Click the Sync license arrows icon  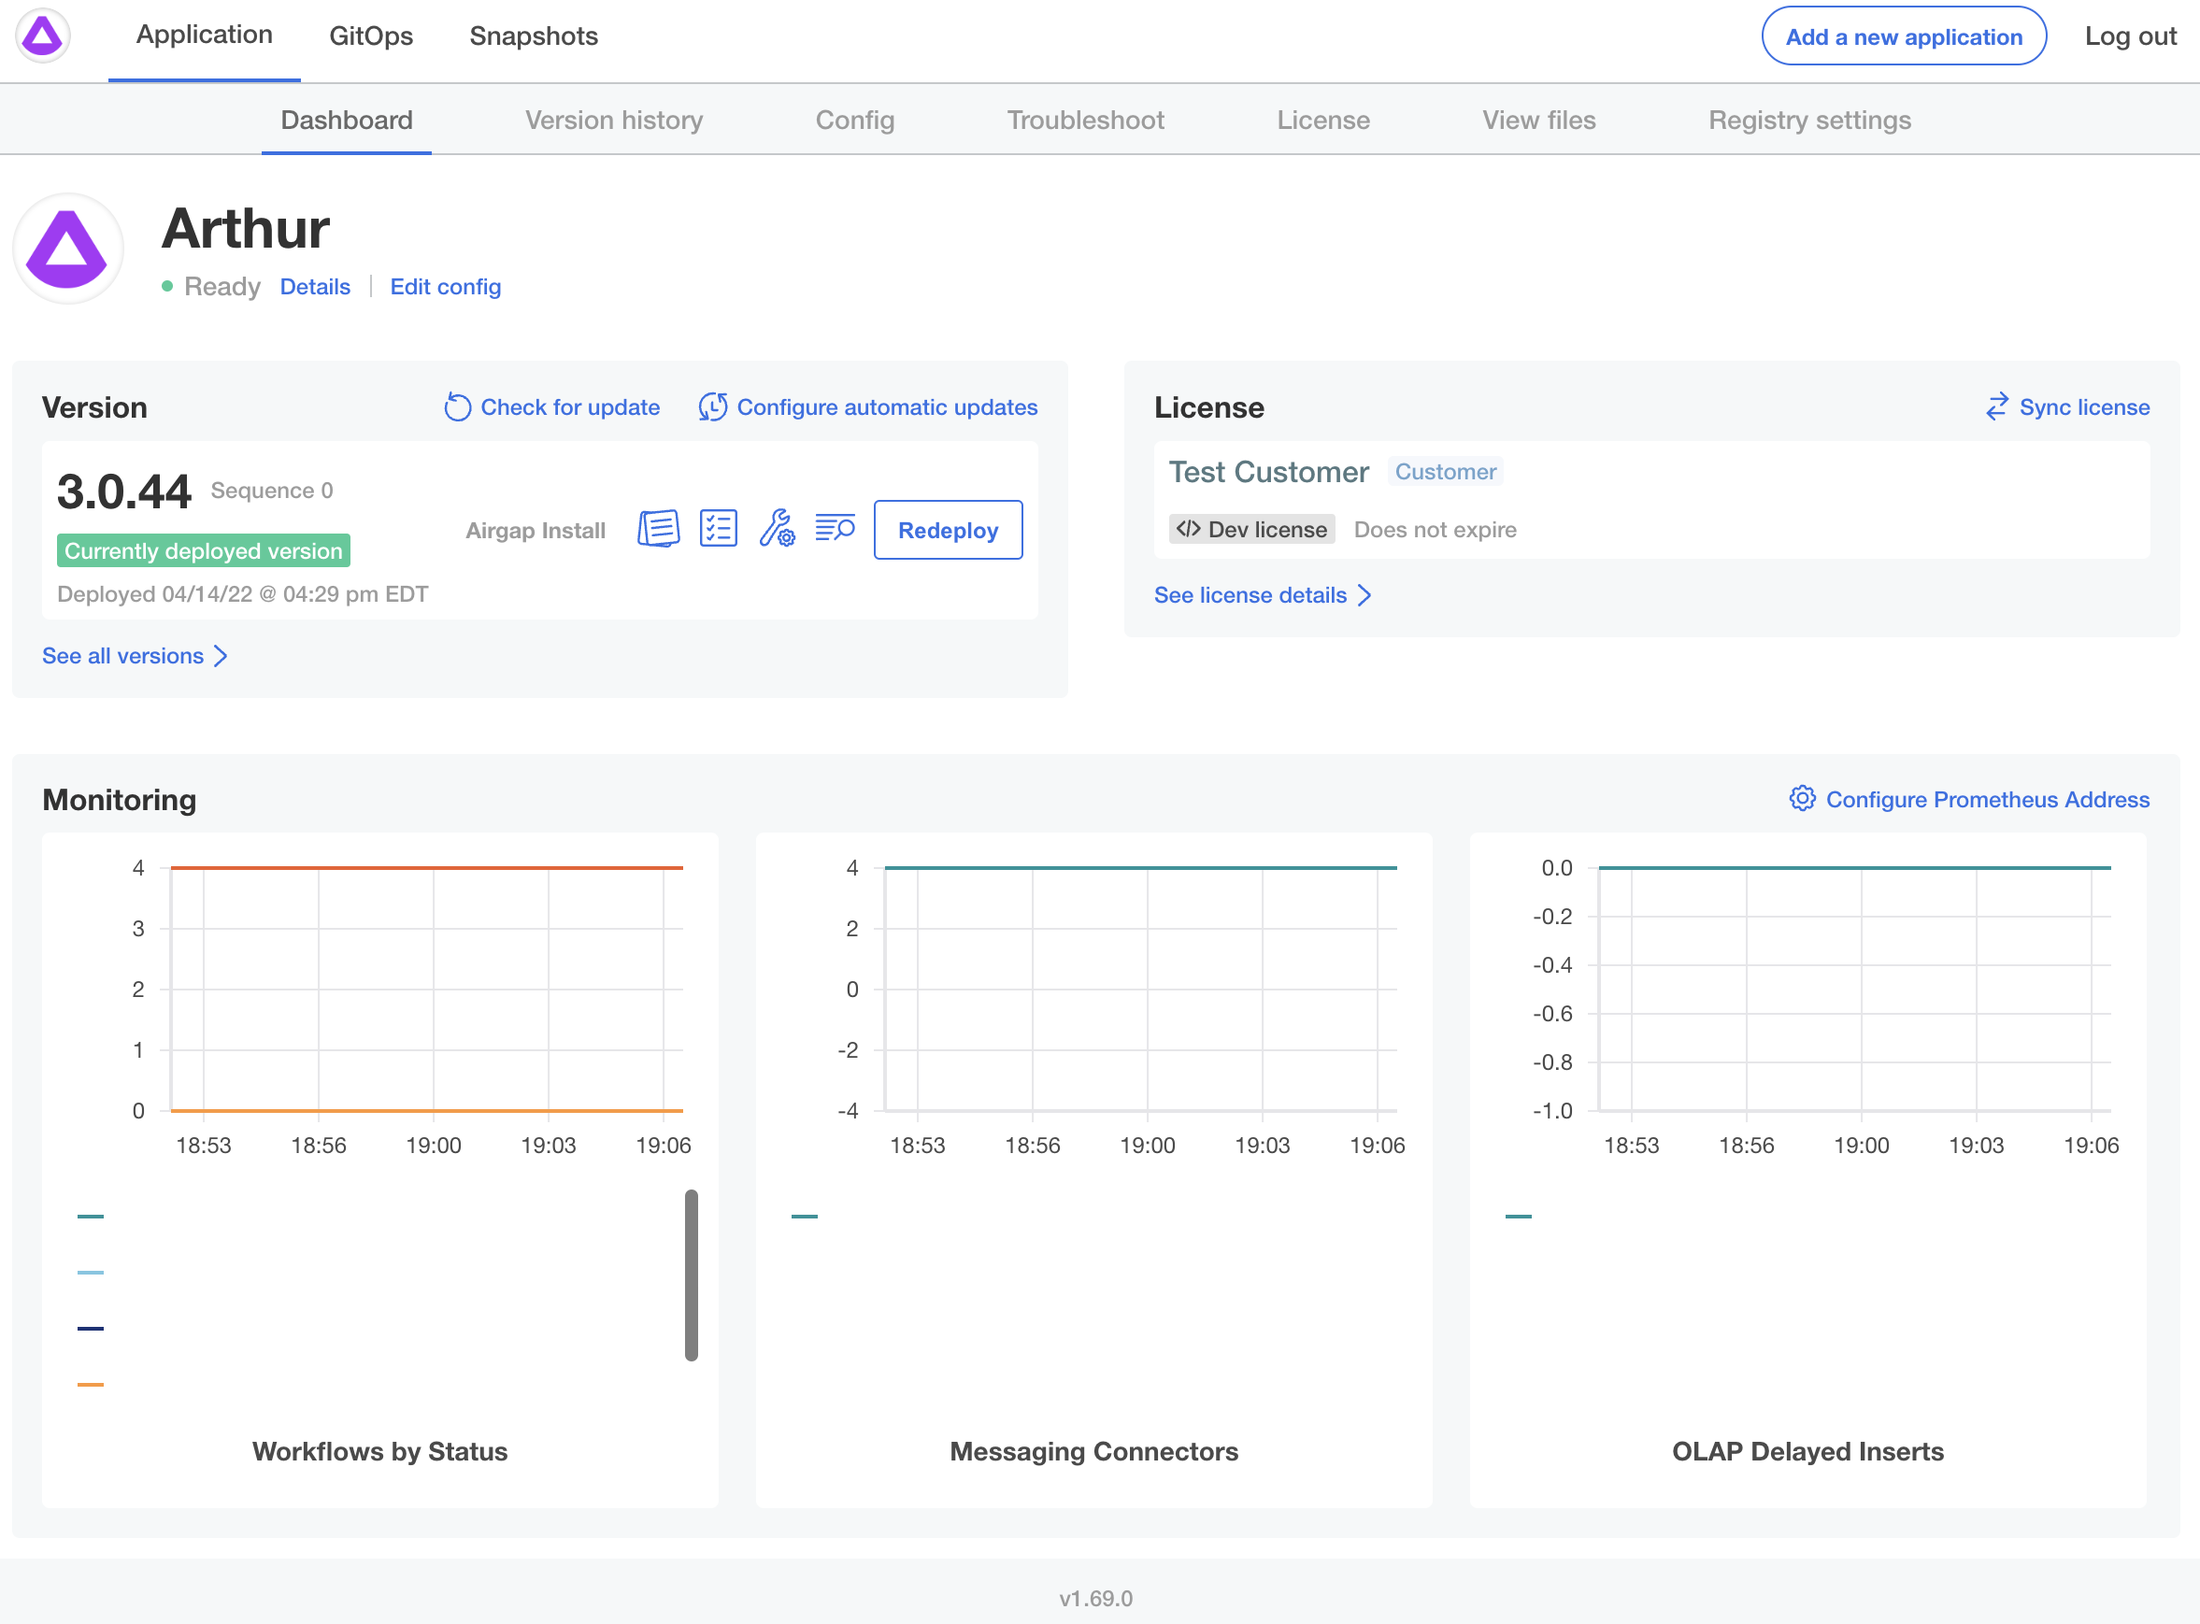point(1996,407)
